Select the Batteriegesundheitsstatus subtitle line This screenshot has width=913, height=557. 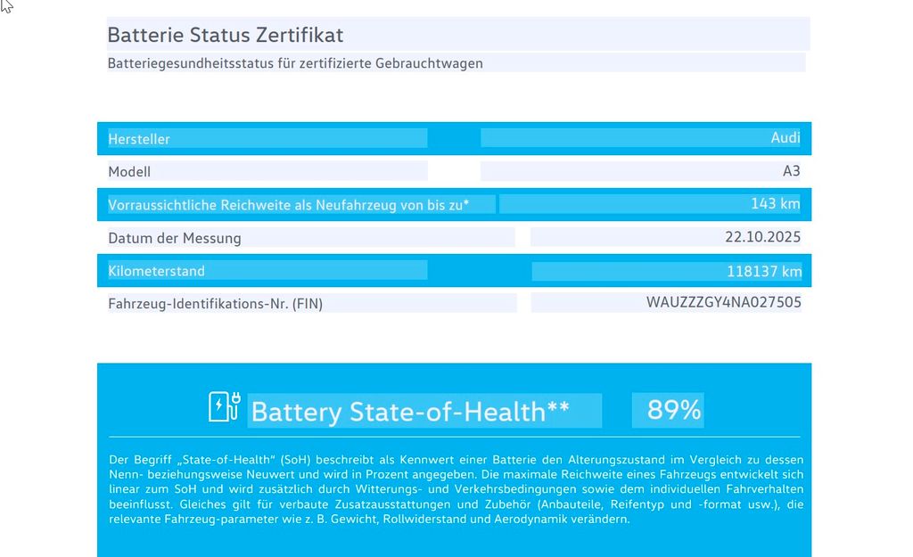[x=295, y=63]
